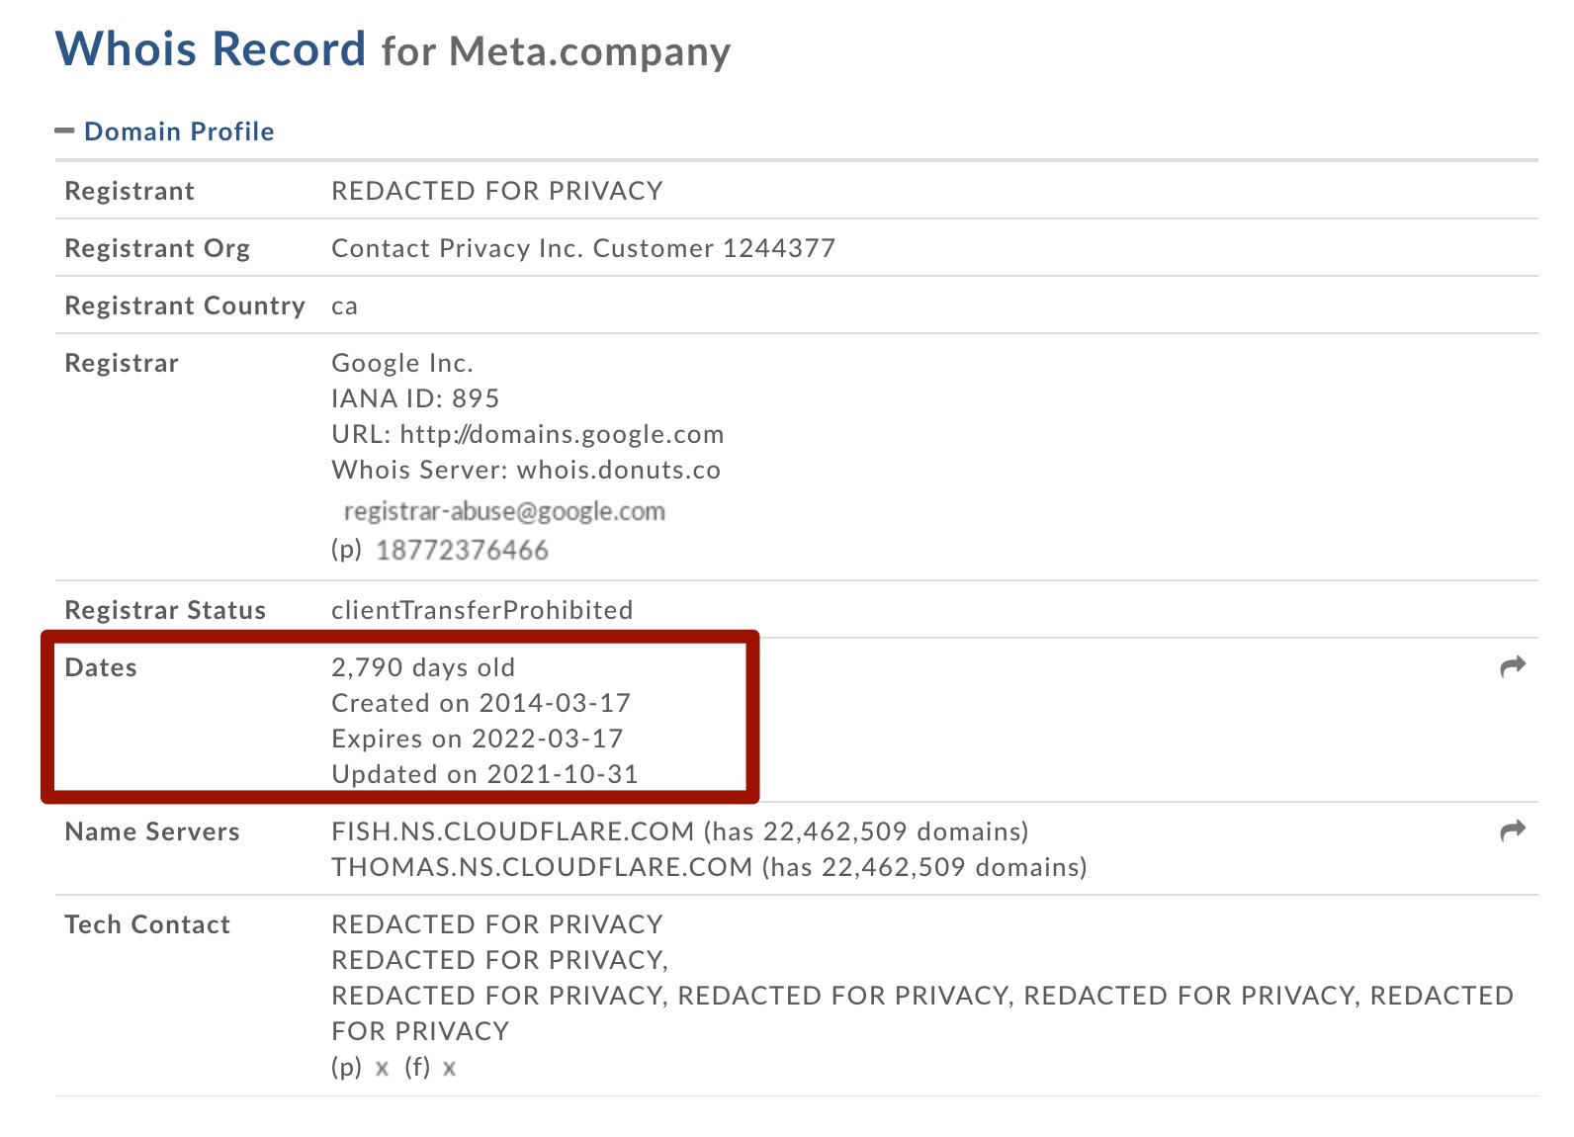Screen dimensions: 1574x1137
Task: Collapse the Domain Profile section minus icon
Action: point(64,131)
